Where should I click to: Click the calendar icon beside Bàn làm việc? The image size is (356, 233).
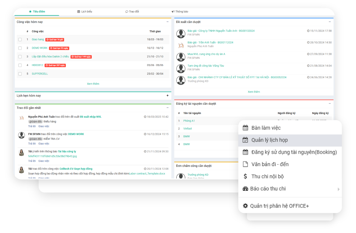point(245,128)
